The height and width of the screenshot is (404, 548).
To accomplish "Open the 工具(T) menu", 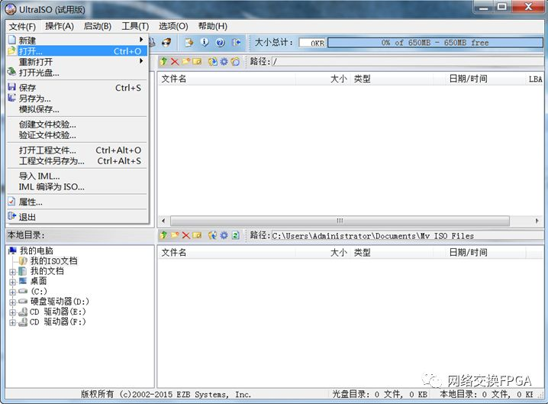I will point(135,26).
